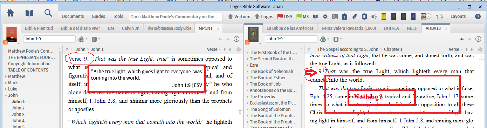
Task: Select The Song of Solomon entry
Action: [270, 109]
